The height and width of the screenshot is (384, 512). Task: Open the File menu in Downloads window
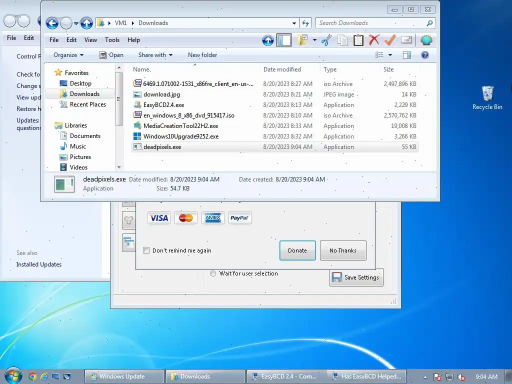pos(54,40)
